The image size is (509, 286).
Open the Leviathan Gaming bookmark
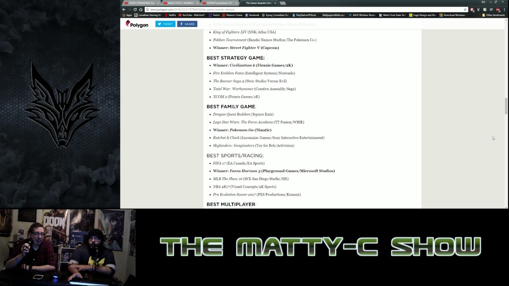click(x=148, y=15)
